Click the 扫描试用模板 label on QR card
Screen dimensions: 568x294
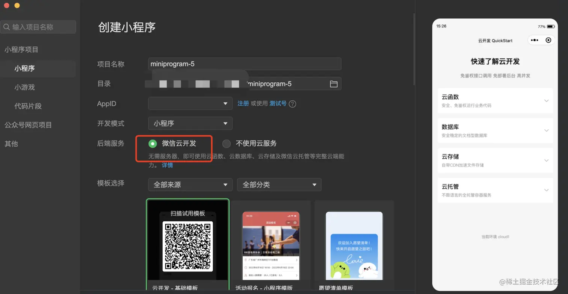point(188,213)
